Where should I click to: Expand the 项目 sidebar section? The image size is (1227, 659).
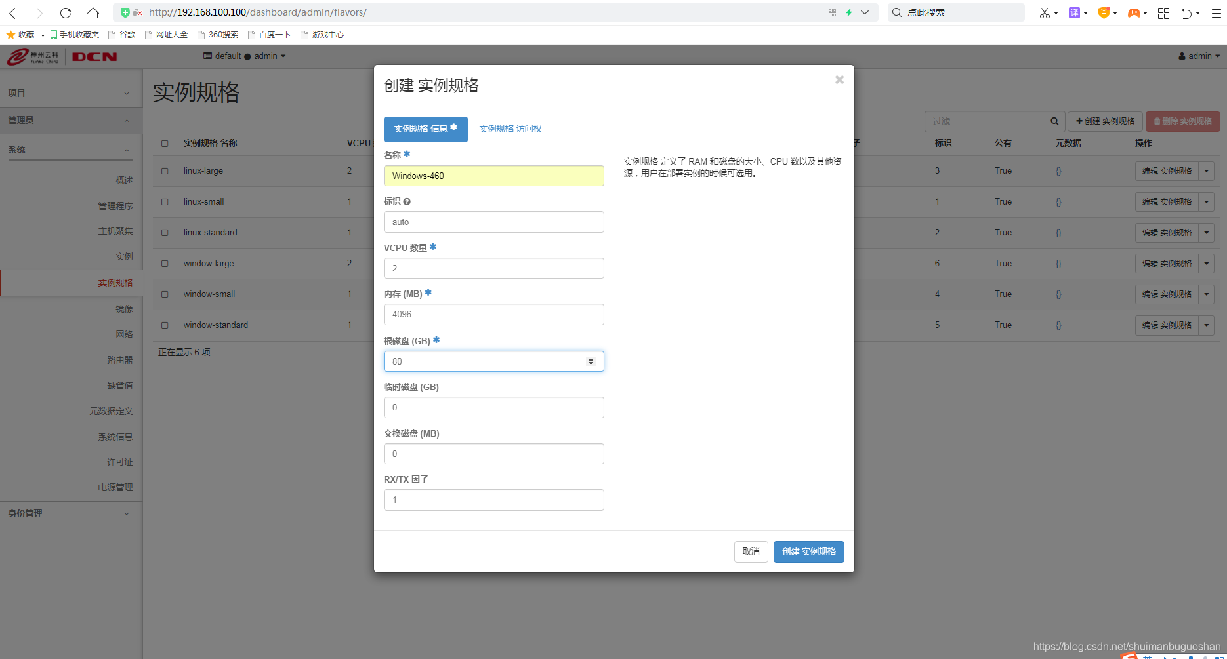71,93
